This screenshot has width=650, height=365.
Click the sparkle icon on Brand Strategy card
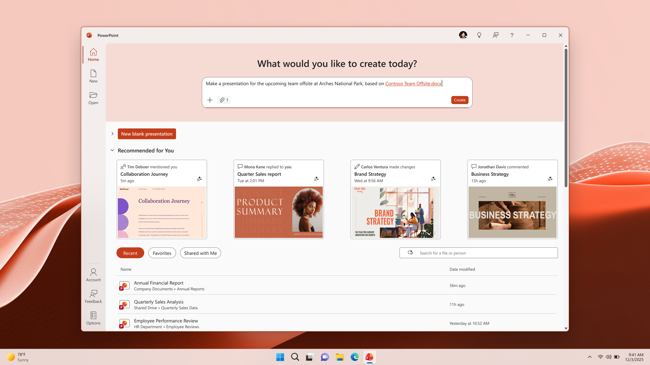coord(433,179)
